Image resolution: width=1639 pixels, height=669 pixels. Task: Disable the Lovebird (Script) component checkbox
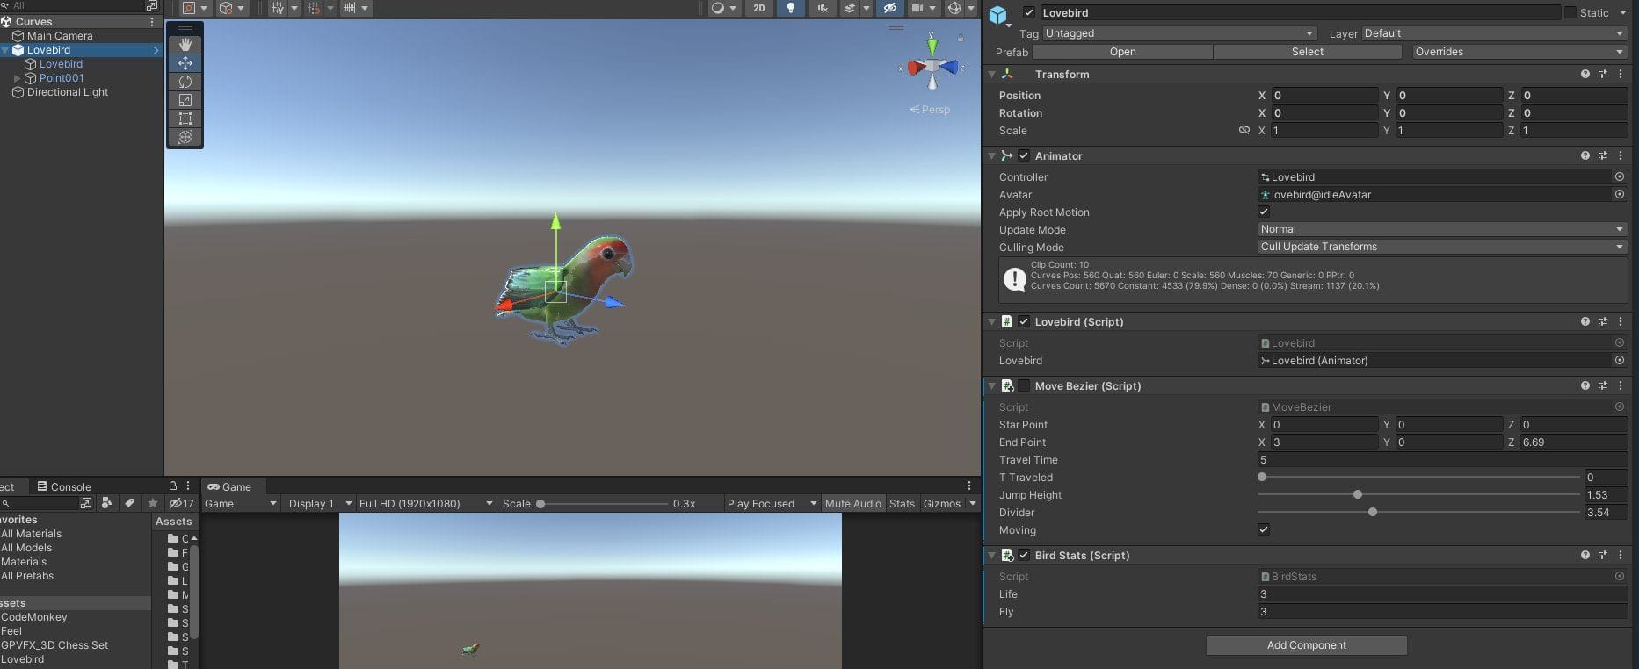(x=1024, y=321)
